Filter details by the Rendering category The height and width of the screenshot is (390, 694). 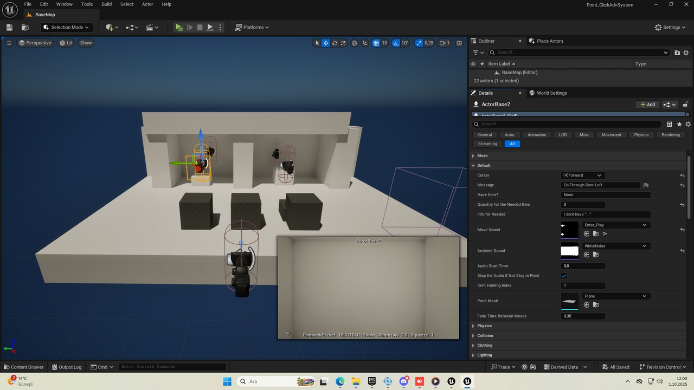click(671, 135)
